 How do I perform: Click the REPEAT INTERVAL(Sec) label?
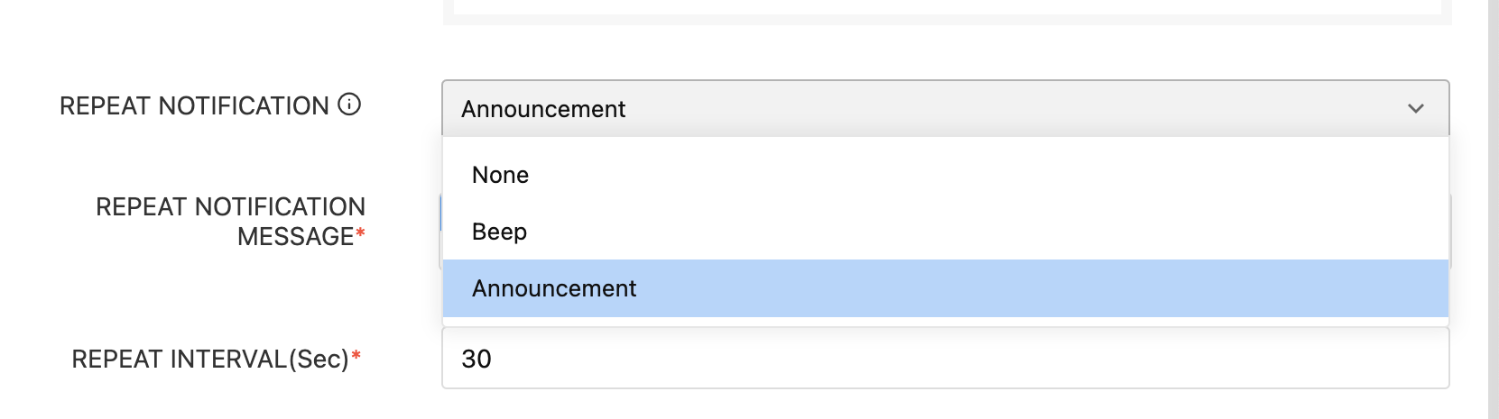(209, 360)
